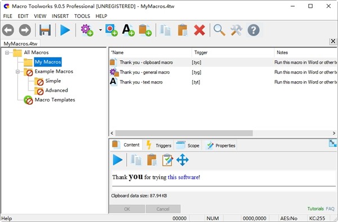Save the macro file using floppy icon
The height and width of the screenshot is (222, 338).
pos(45,30)
